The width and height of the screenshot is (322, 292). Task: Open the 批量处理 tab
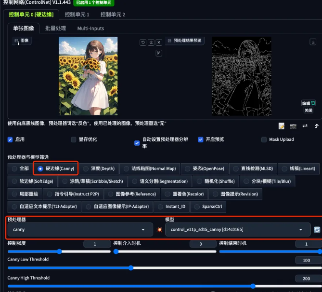pos(56,28)
